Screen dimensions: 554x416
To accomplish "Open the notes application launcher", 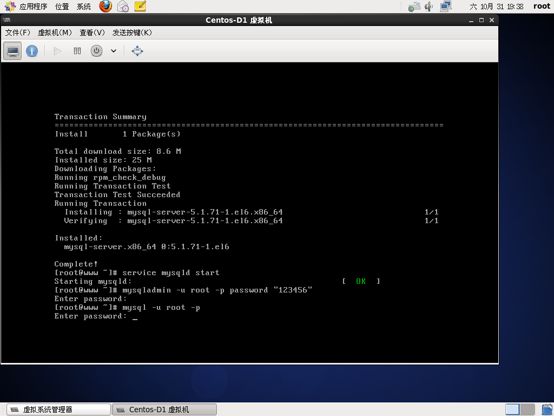I will click(x=140, y=6).
